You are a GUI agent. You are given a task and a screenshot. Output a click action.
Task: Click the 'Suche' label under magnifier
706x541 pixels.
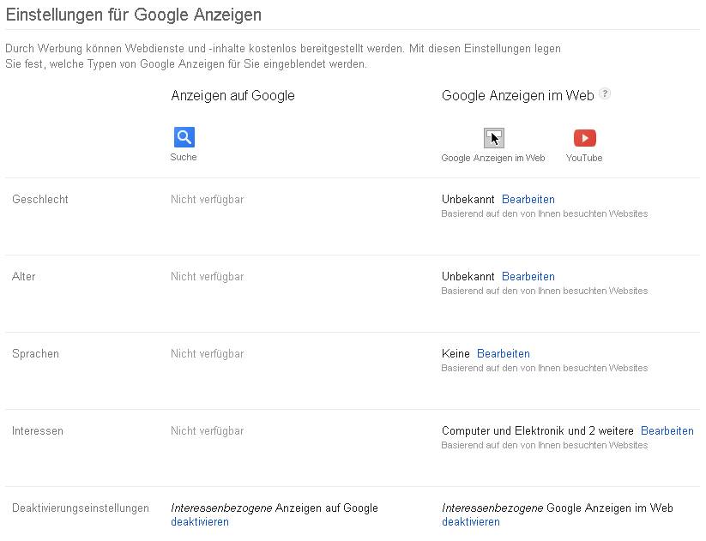click(x=184, y=157)
